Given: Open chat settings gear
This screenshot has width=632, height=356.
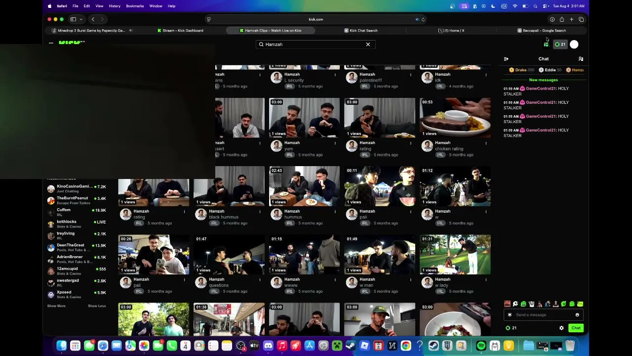Looking at the screenshot, I should 561,328.
